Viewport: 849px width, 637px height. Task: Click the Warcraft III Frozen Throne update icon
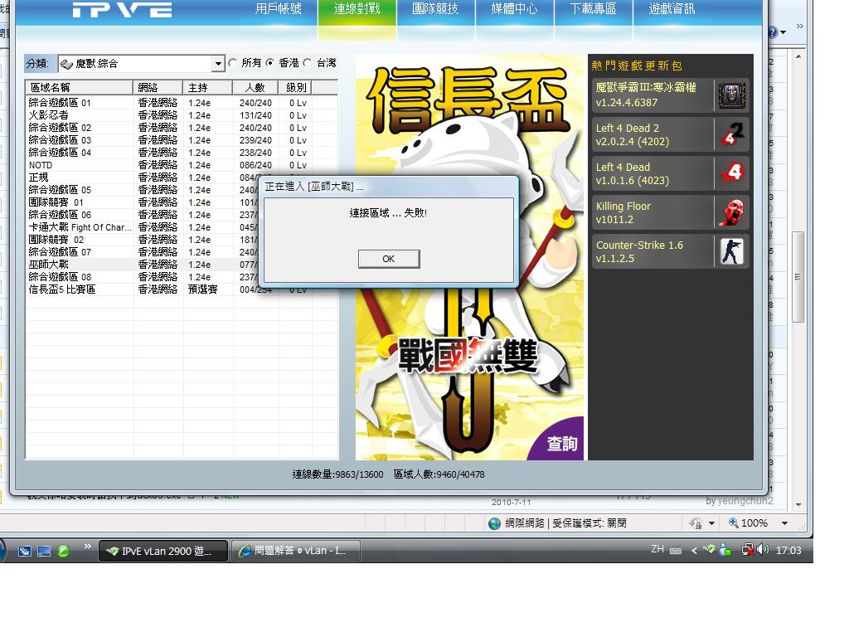(x=731, y=95)
